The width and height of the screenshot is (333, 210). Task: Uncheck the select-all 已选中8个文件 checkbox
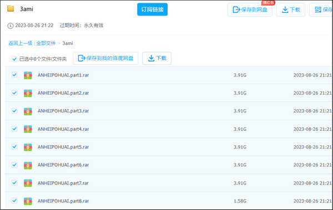(14, 59)
